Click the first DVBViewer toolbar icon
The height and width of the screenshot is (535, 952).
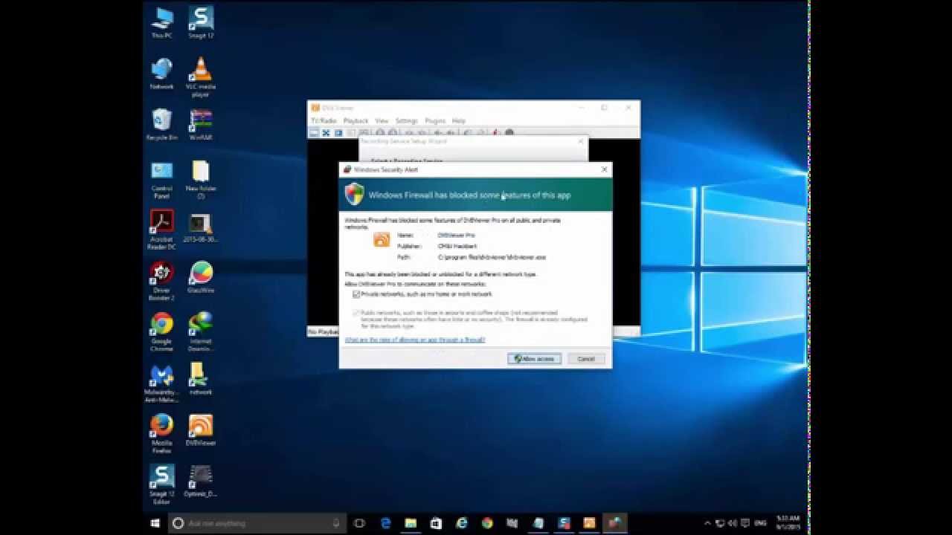point(314,133)
